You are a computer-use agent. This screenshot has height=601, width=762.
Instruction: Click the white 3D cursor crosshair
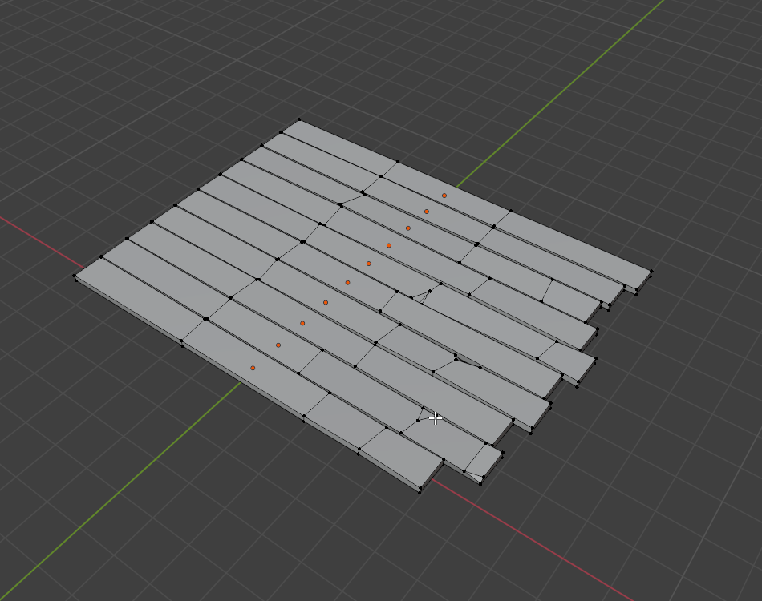(x=436, y=418)
